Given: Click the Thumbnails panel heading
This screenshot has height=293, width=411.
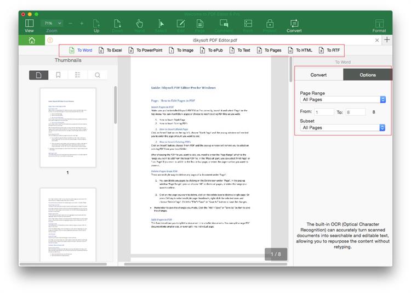Looking at the screenshot, I should click(68, 60).
